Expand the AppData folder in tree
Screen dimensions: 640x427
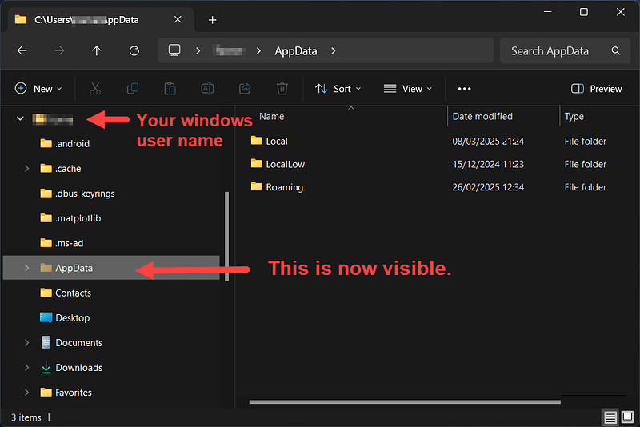[x=26, y=268]
